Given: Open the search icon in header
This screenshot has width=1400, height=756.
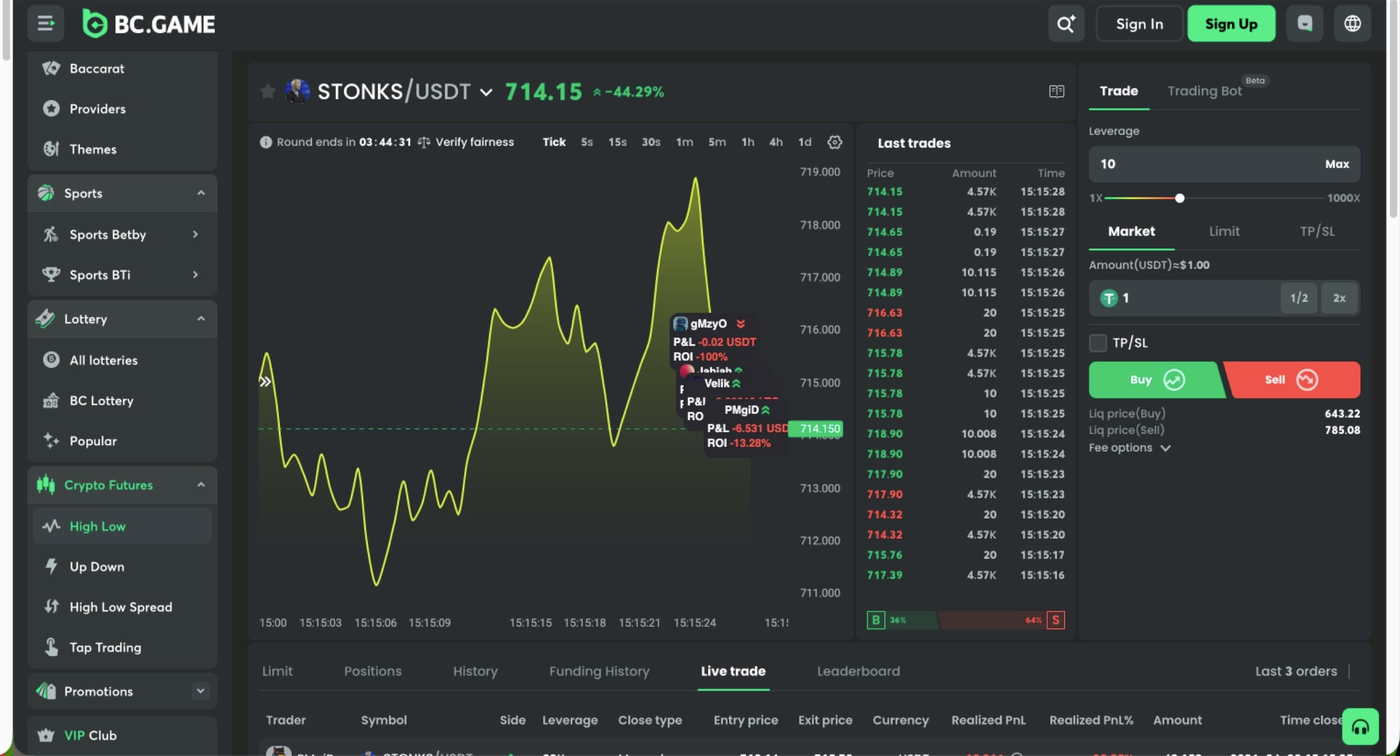Looking at the screenshot, I should click(1066, 24).
